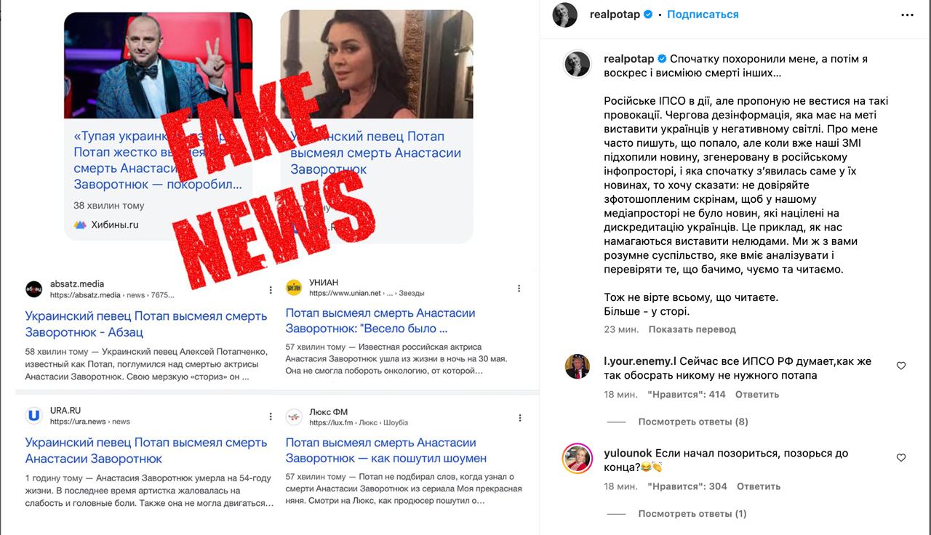This screenshot has width=931, height=535.
Task: Like the comment by l.your.enemy.l
Action: 901,366
